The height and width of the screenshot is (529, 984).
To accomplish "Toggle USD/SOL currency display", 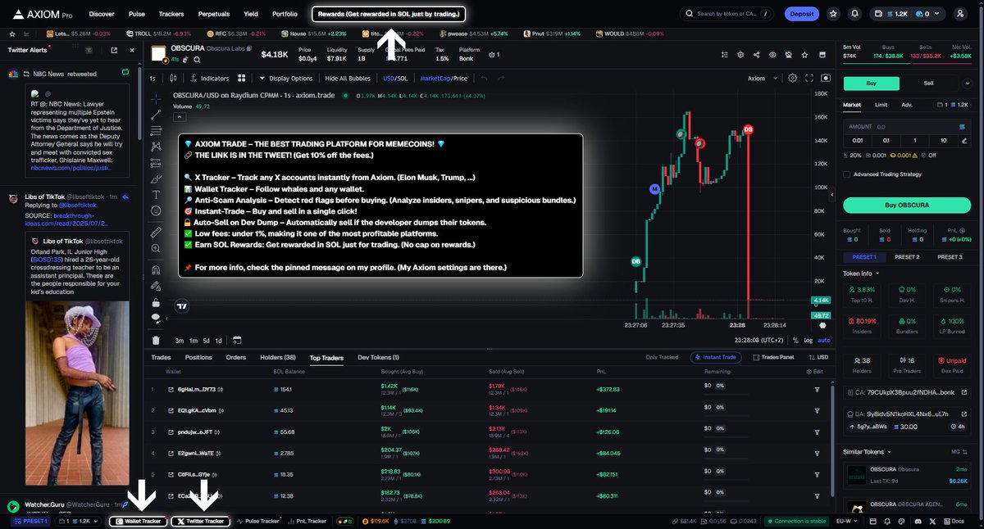I will click(395, 79).
